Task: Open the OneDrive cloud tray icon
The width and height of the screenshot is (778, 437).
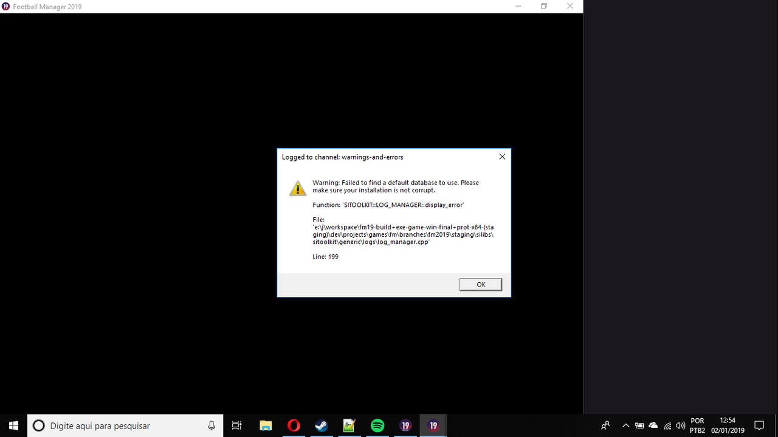Action: [653, 425]
